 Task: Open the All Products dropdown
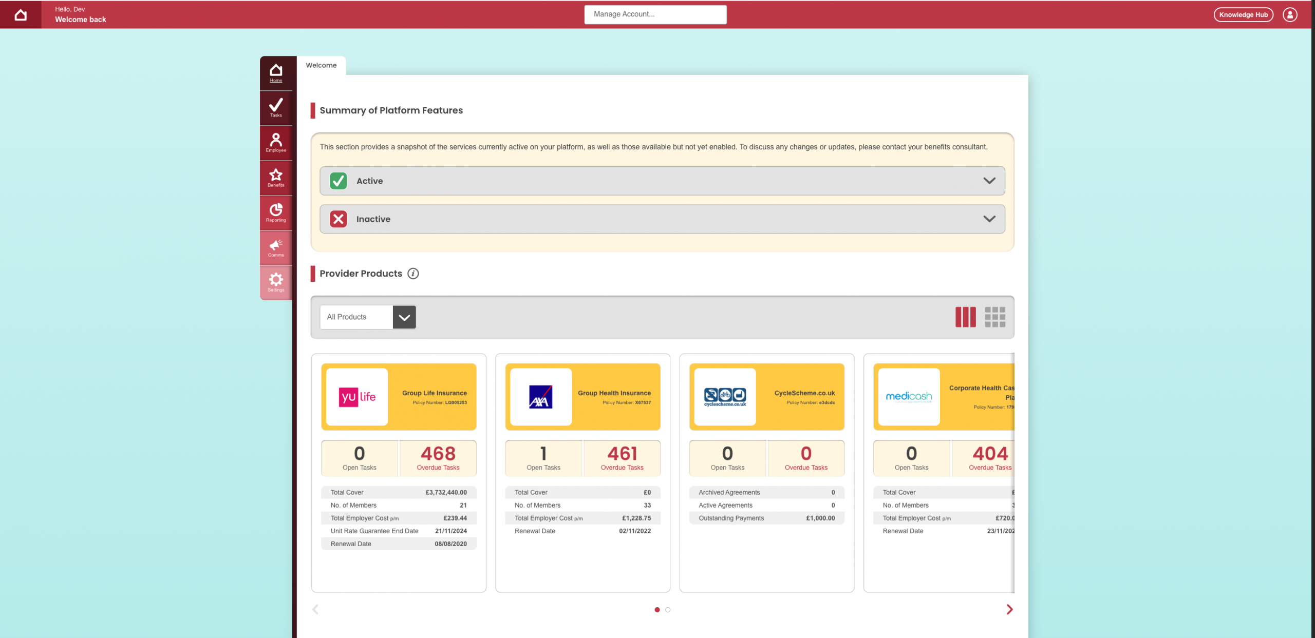(x=368, y=317)
